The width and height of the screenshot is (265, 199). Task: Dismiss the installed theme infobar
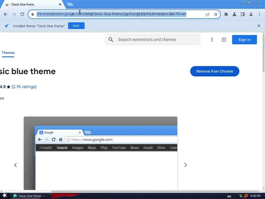(x=259, y=26)
